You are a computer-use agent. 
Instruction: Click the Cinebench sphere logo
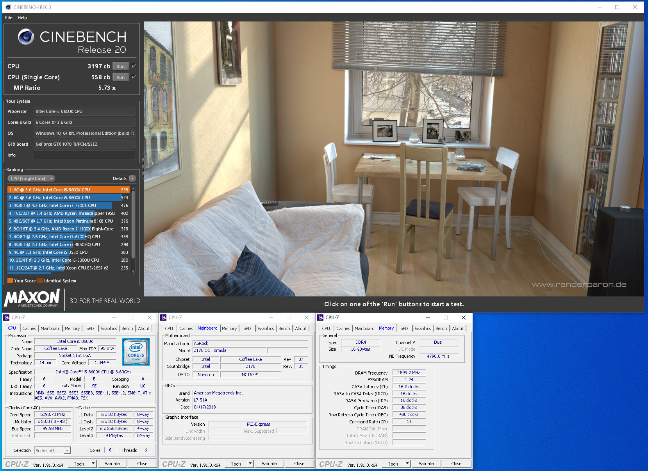(26, 37)
